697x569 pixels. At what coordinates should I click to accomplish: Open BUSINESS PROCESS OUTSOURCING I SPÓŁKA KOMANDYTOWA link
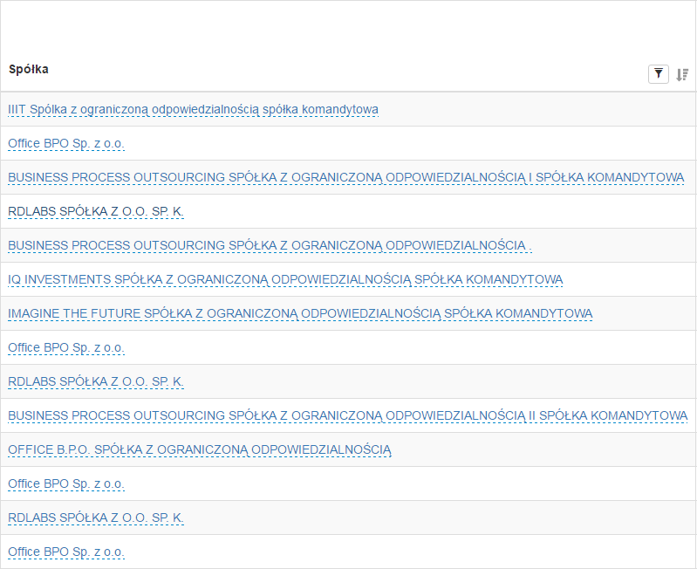[x=345, y=177]
